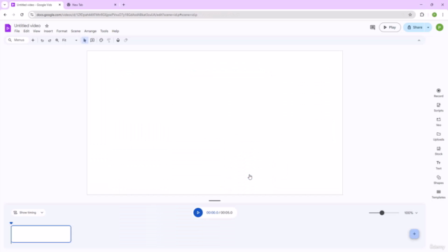Screen dimensions: 448x252
Task: Click the Share button
Action: (414, 27)
